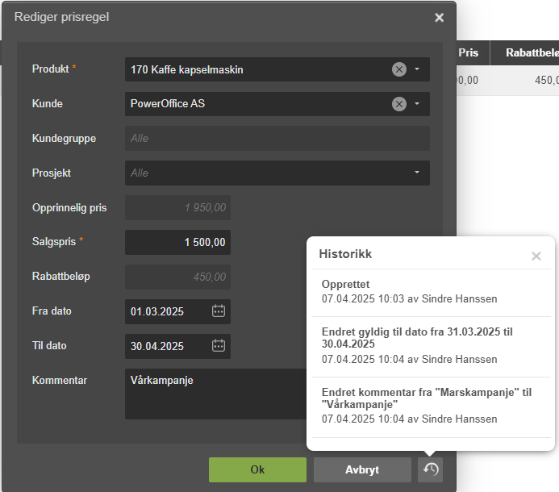This screenshot has height=492, width=559.
Task: Click the Kundegruppe field
Action: click(277, 138)
